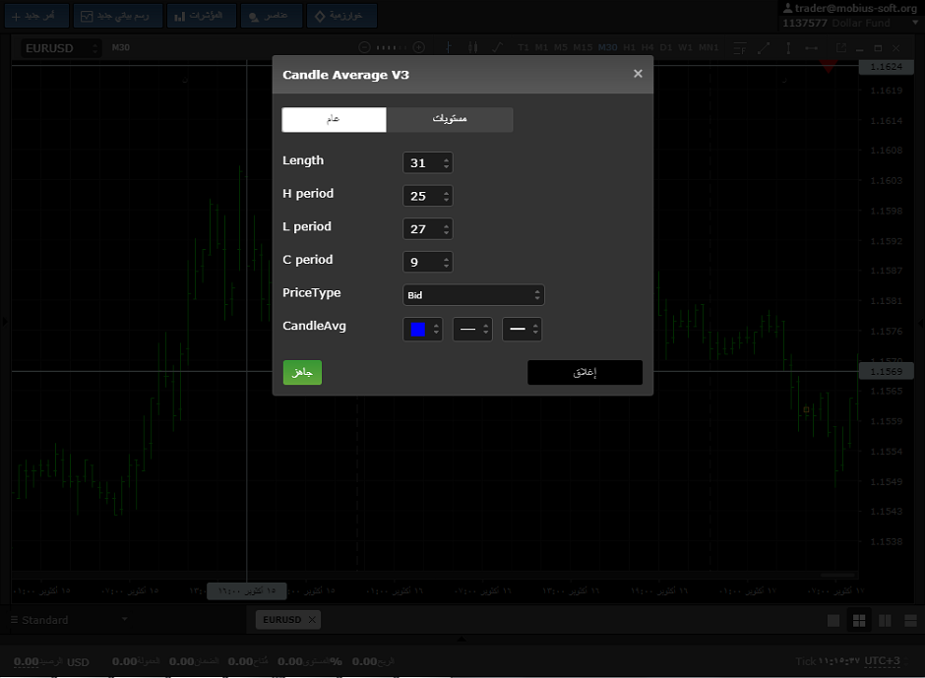The image size is (925, 678).
Task: Open the عناصر (Objects) menu
Action: (272, 16)
